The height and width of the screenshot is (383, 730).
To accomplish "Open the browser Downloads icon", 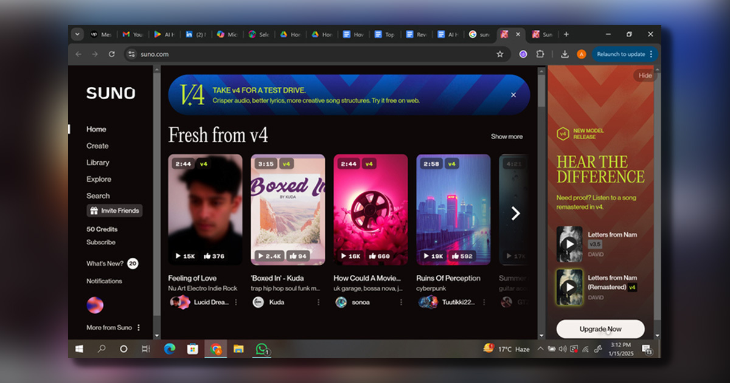I will (x=565, y=54).
